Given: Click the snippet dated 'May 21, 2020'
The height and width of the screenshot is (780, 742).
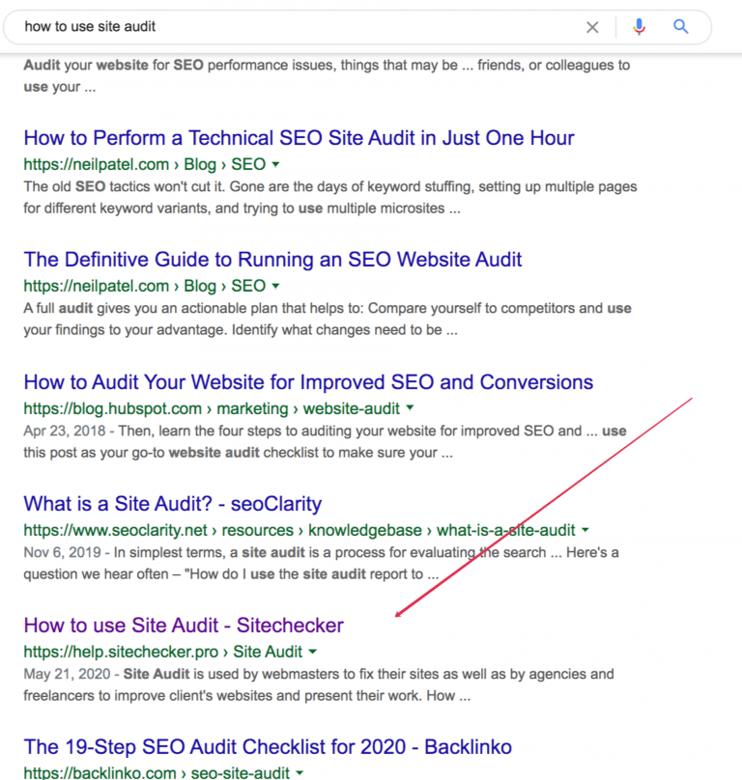Looking at the screenshot, I should point(319,684).
